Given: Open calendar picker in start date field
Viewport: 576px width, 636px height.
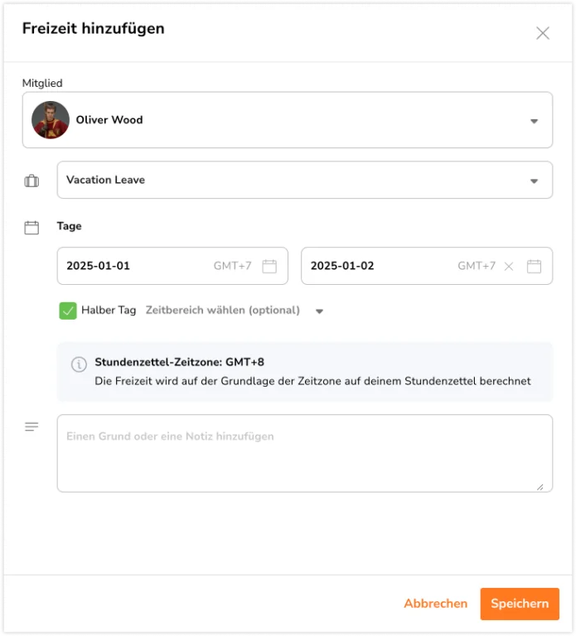Looking at the screenshot, I should pyautogui.click(x=269, y=267).
